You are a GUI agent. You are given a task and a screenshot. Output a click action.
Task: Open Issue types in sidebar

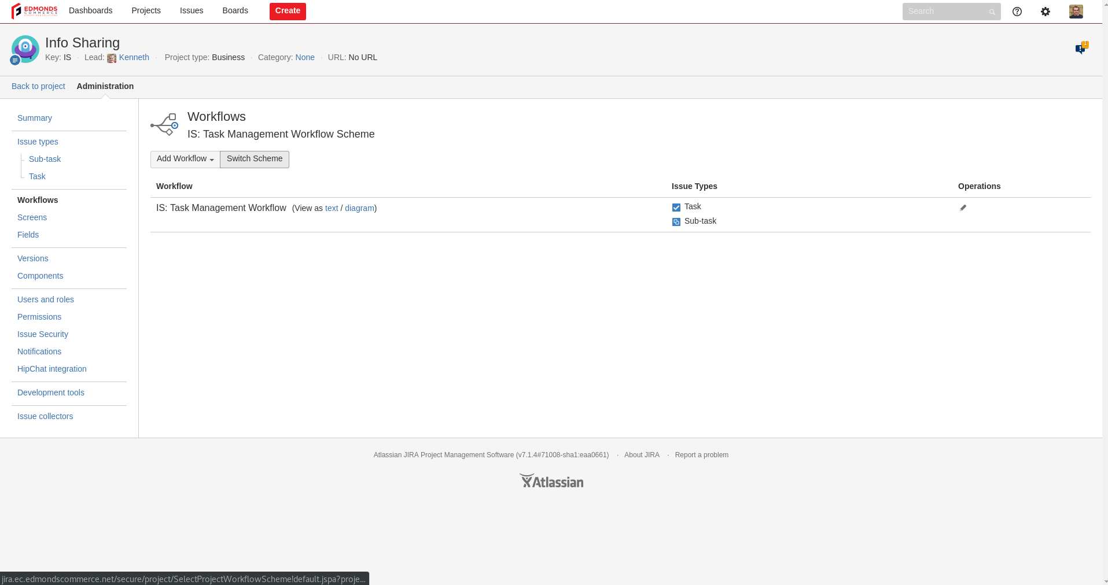click(x=38, y=142)
